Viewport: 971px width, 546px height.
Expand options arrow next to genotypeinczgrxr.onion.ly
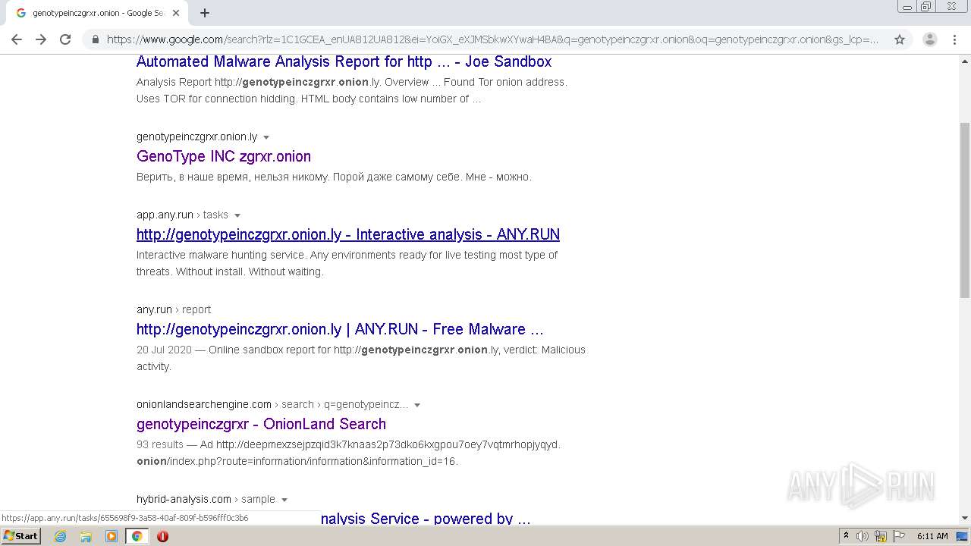[x=266, y=137]
